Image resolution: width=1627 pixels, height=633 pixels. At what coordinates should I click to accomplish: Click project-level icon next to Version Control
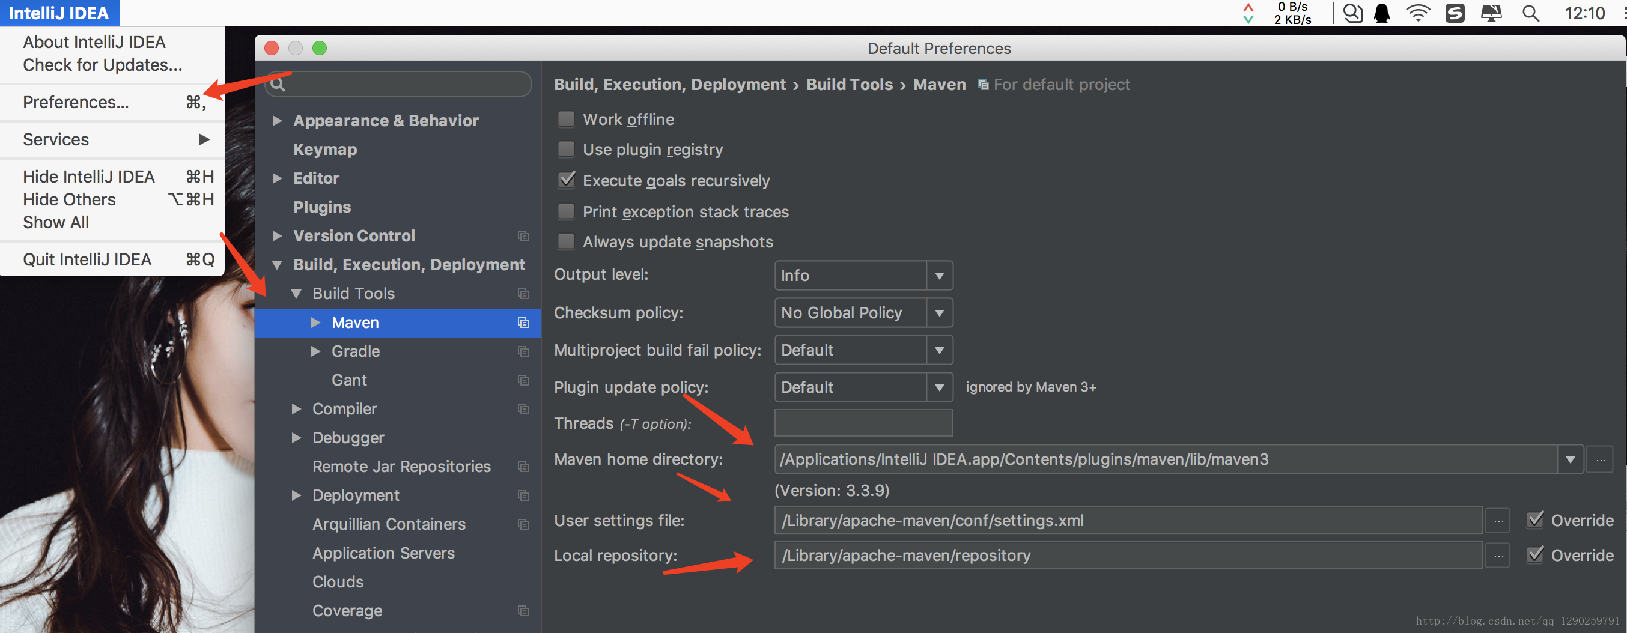[523, 236]
